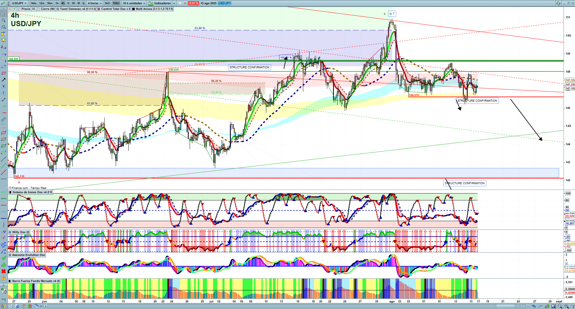Screen dimensions: 575x309
Task: Switch to the D daily timeframe
Action: pos(68,3)
